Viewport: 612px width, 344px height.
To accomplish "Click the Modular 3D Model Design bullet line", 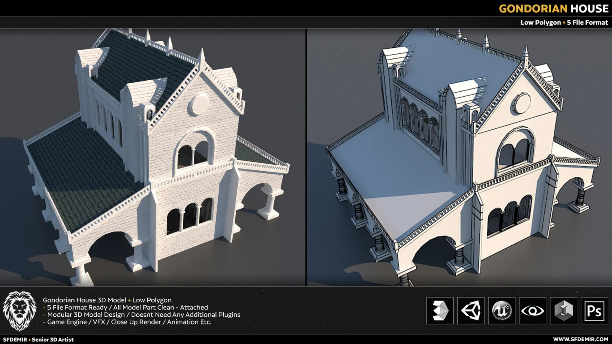I will 141,314.
